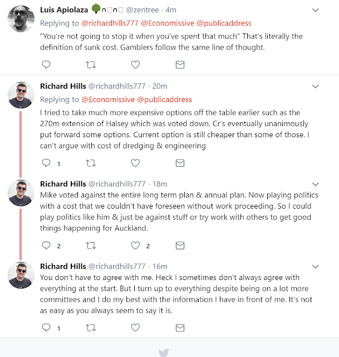Image resolution: width=339 pixels, height=357 pixels.
Task: Open dropdown menu on Luis Apiolaza's tweet
Action: (x=316, y=10)
